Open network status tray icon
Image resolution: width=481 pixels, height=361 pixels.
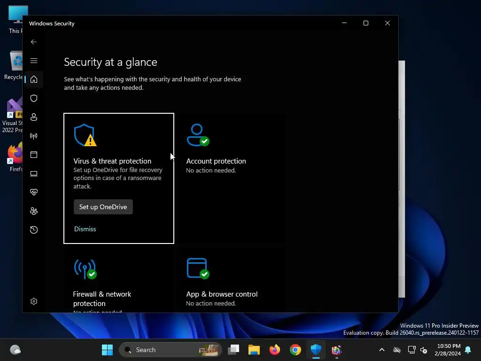(411, 350)
